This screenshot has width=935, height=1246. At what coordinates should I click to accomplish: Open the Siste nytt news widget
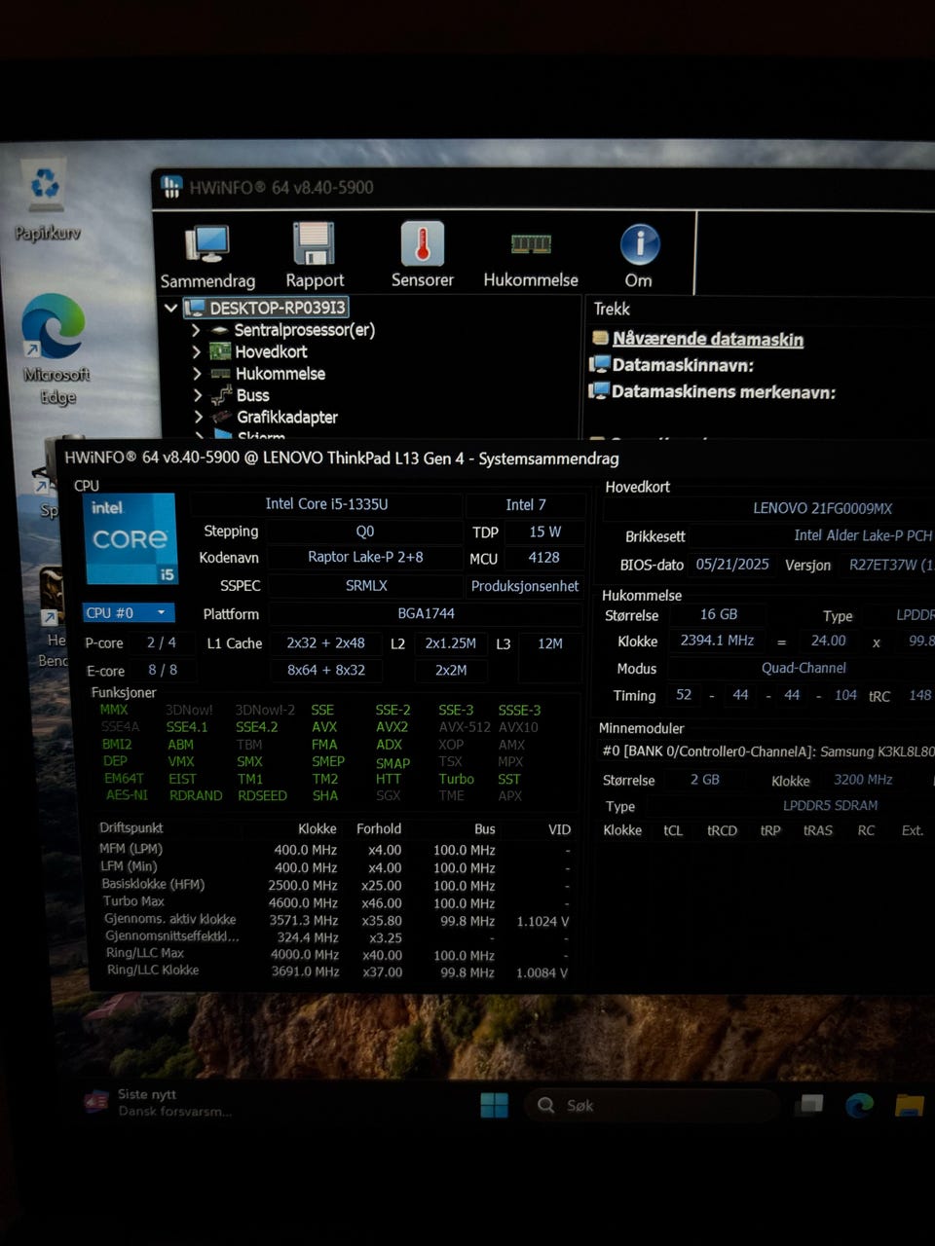pos(161,1102)
